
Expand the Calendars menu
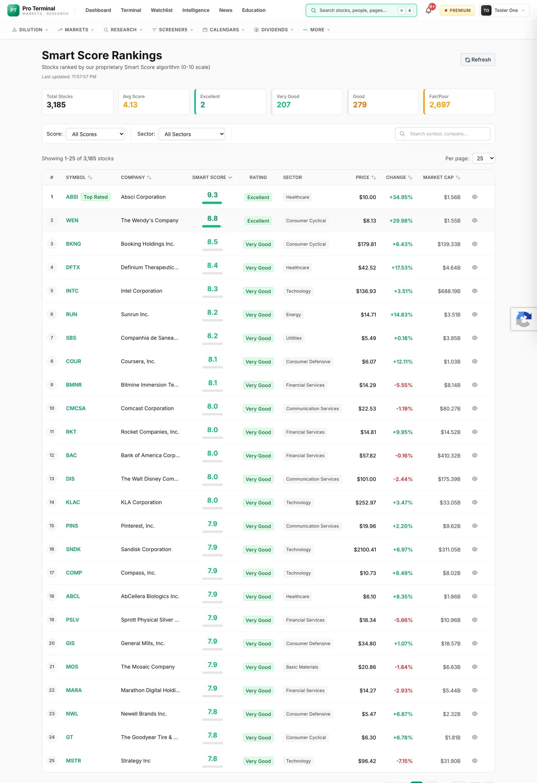224,30
